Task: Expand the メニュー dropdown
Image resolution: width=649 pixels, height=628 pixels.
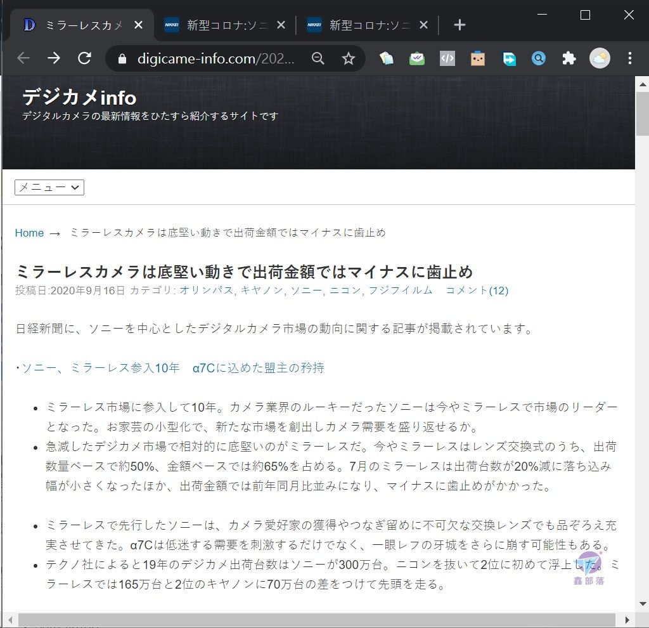Action: pyautogui.click(x=49, y=187)
